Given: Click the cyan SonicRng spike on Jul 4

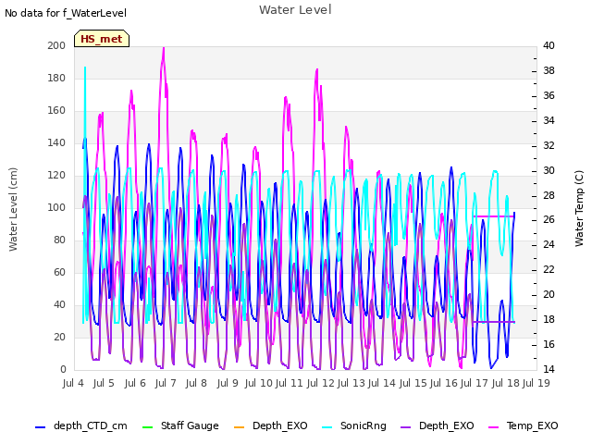Looking at the screenshot, I should coord(85,68).
